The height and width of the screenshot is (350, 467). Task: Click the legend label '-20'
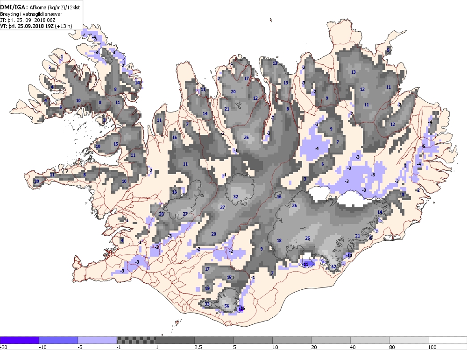[3, 347]
